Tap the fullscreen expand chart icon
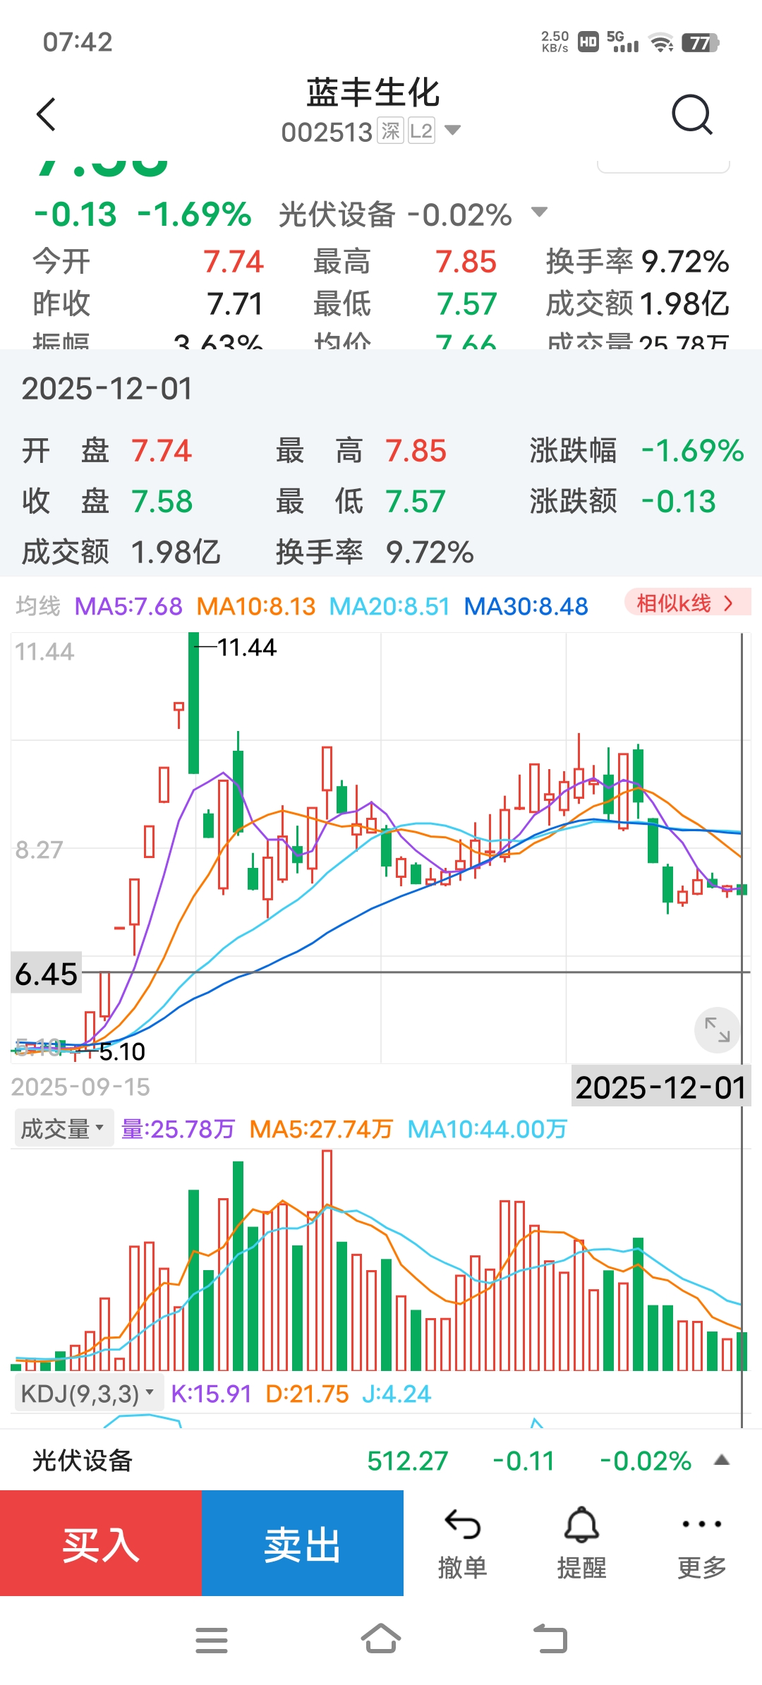Image resolution: width=762 pixels, height=1685 pixels. pos(718,1029)
